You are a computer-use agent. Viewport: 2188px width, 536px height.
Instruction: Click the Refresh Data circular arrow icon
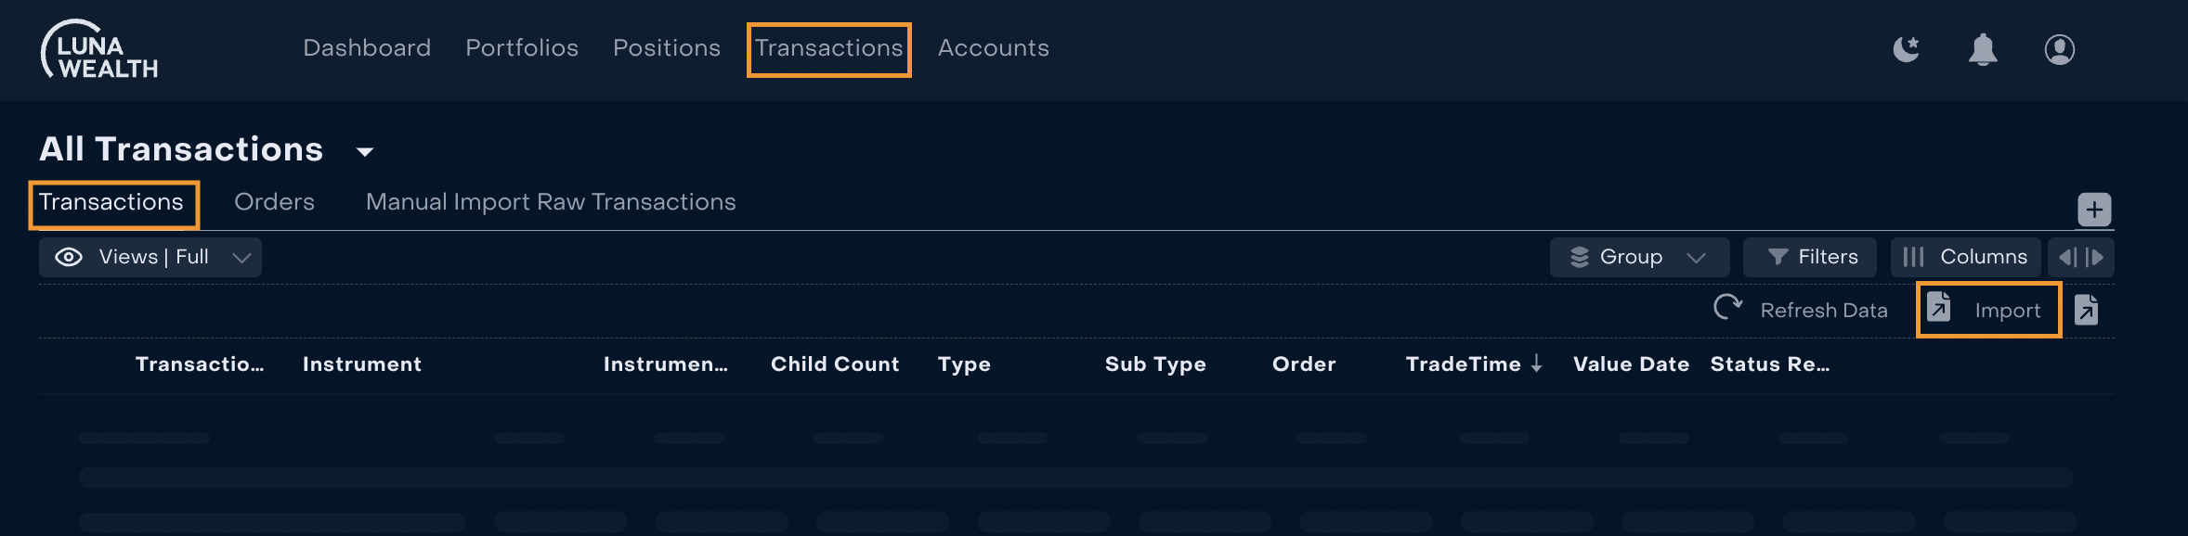click(x=1727, y=307)
